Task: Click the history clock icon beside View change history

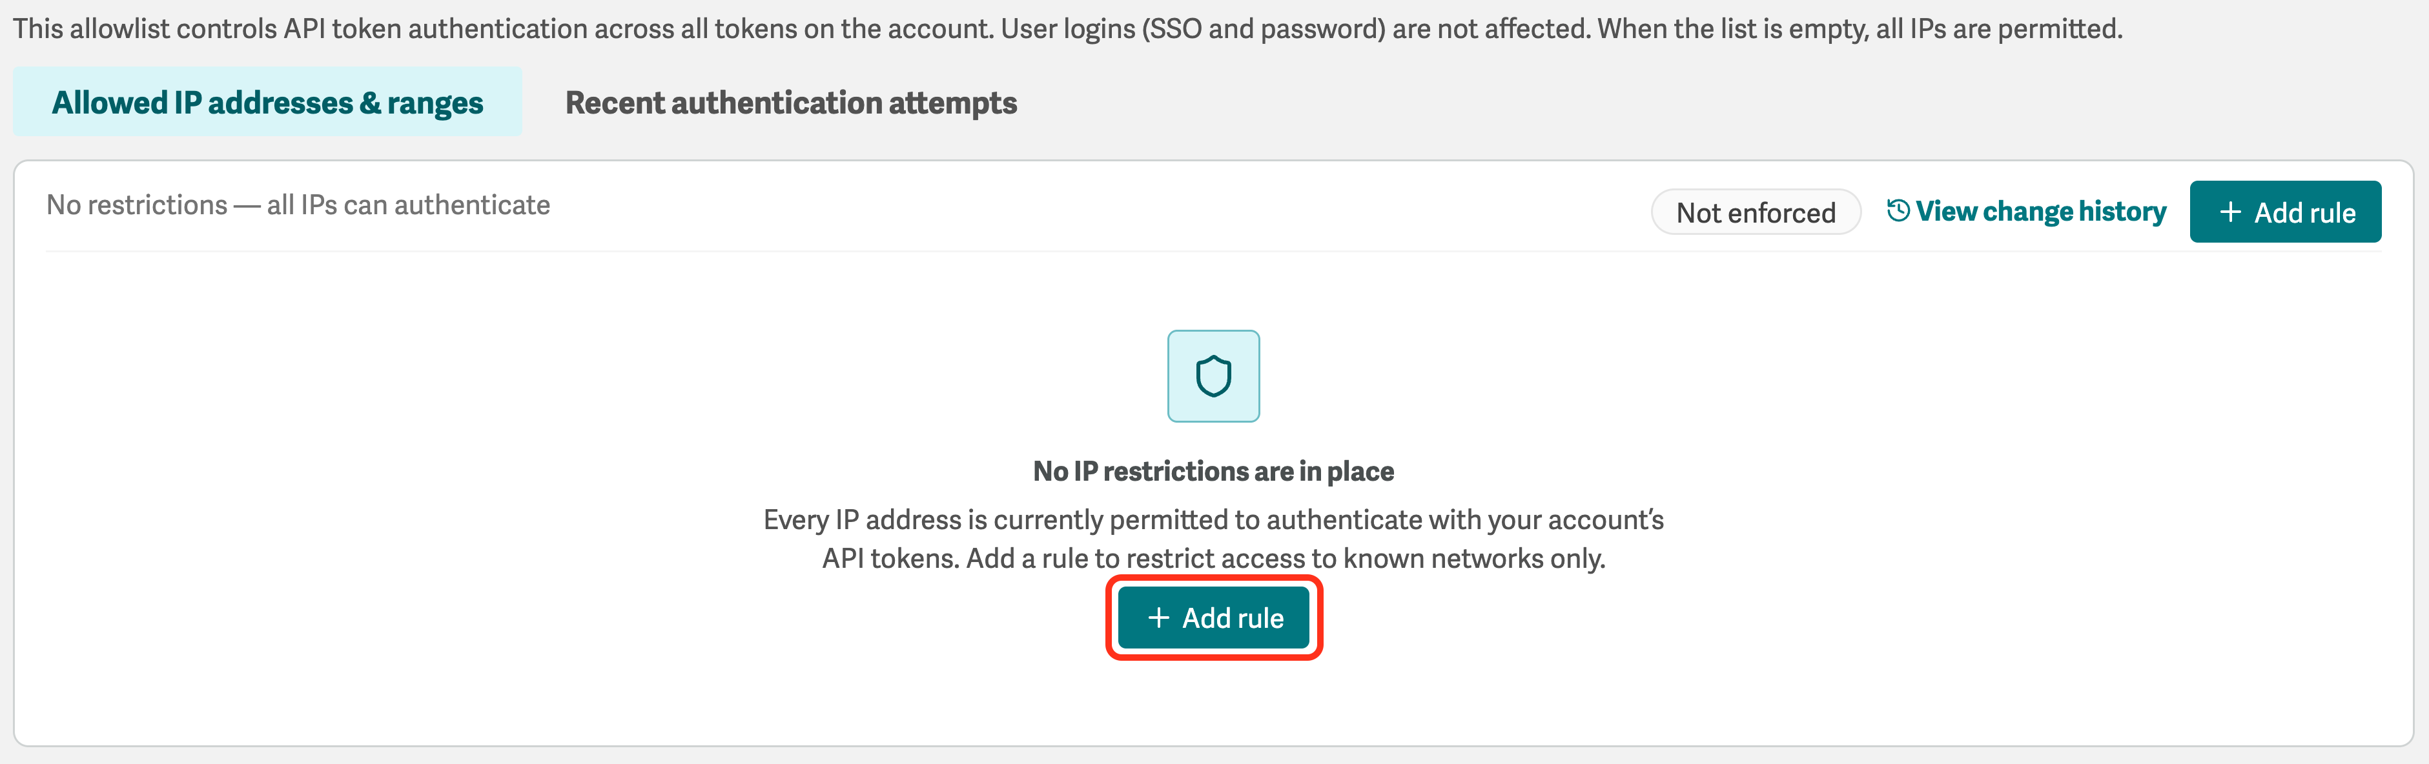Action: coord(1898,210)
